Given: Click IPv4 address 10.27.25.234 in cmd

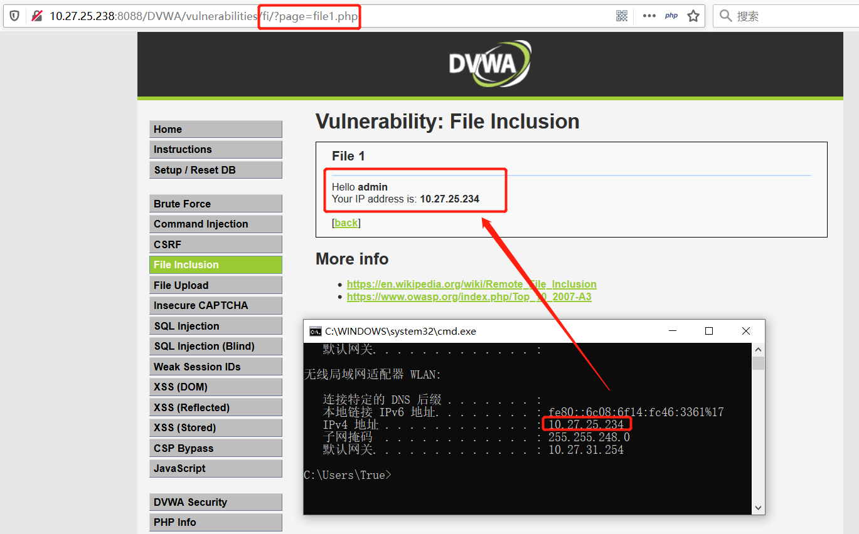Looking at the screenshot, I should pos(586,425).
